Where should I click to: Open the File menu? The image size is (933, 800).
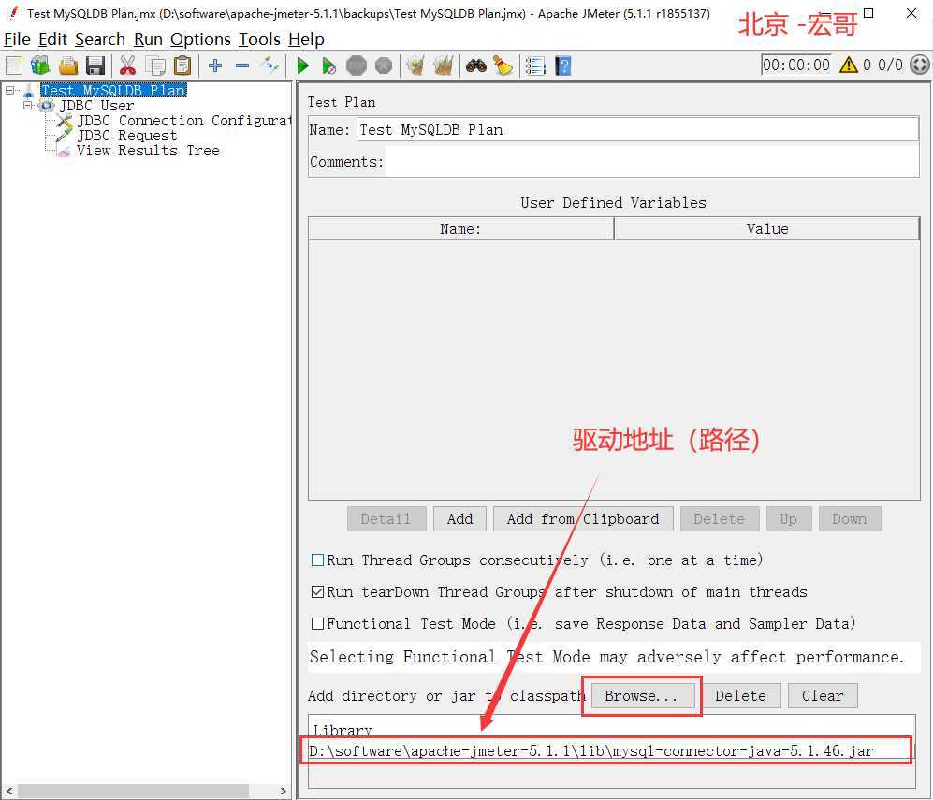[17, 39]
